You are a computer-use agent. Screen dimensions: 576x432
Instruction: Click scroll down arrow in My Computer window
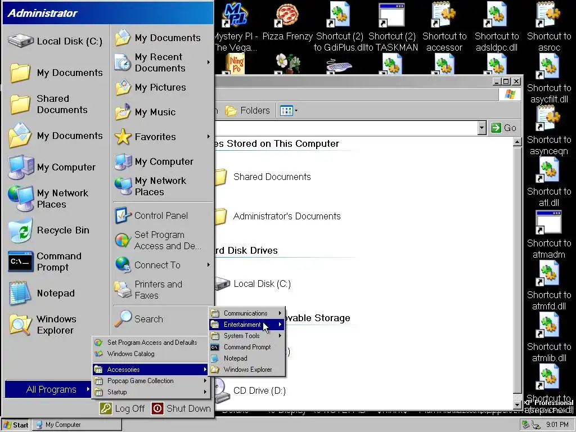tap(517, 405)
